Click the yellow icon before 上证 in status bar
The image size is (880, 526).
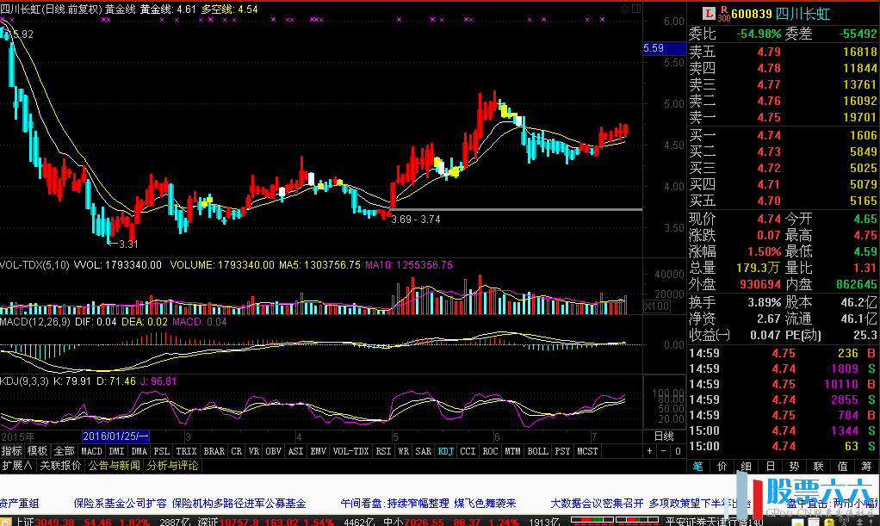[x=6, y=521]
